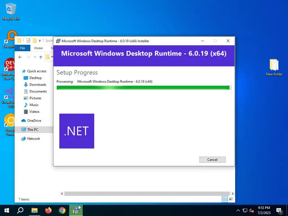
Task: Switch to large icons view in Explorer
Action: [231, 199]
